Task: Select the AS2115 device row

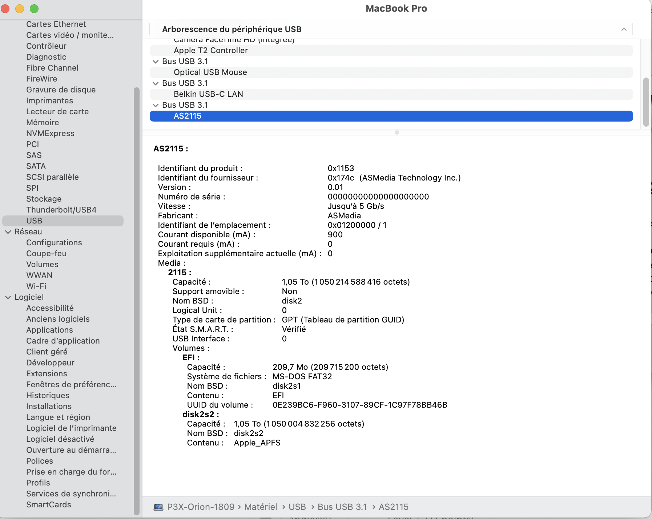Action: coord(391,116)
